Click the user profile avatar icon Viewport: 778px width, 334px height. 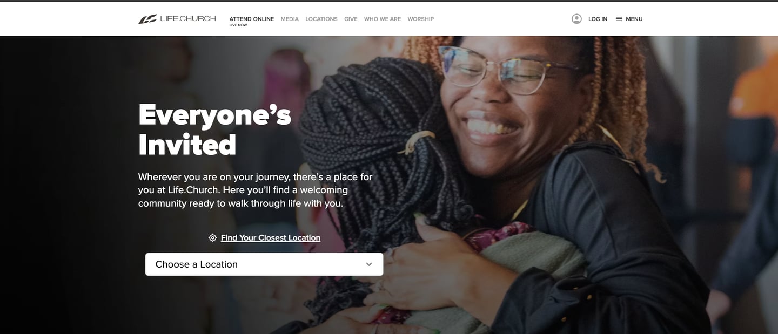tap(576, 19)
